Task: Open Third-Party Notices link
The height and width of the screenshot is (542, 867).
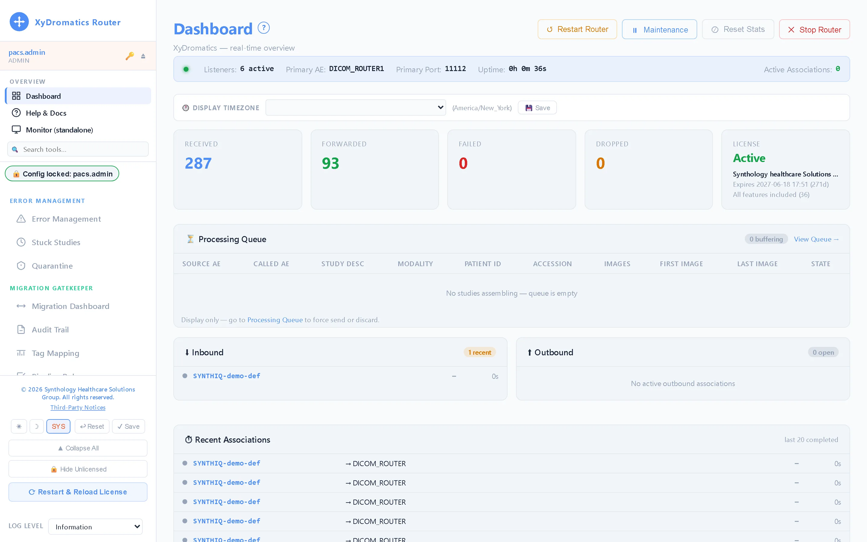Action: point(78,407)
